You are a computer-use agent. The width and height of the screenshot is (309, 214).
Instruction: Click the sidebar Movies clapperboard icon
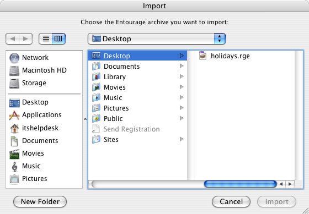14,153
